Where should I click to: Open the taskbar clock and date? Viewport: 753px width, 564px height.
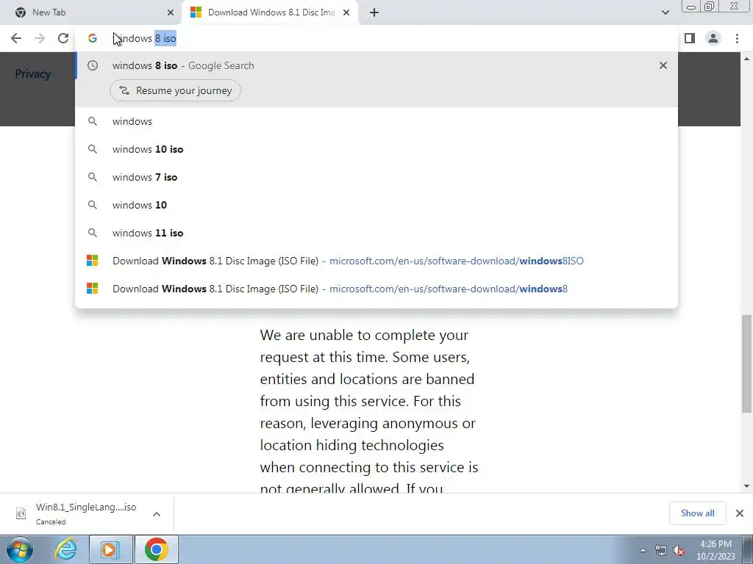click(715, 550)
